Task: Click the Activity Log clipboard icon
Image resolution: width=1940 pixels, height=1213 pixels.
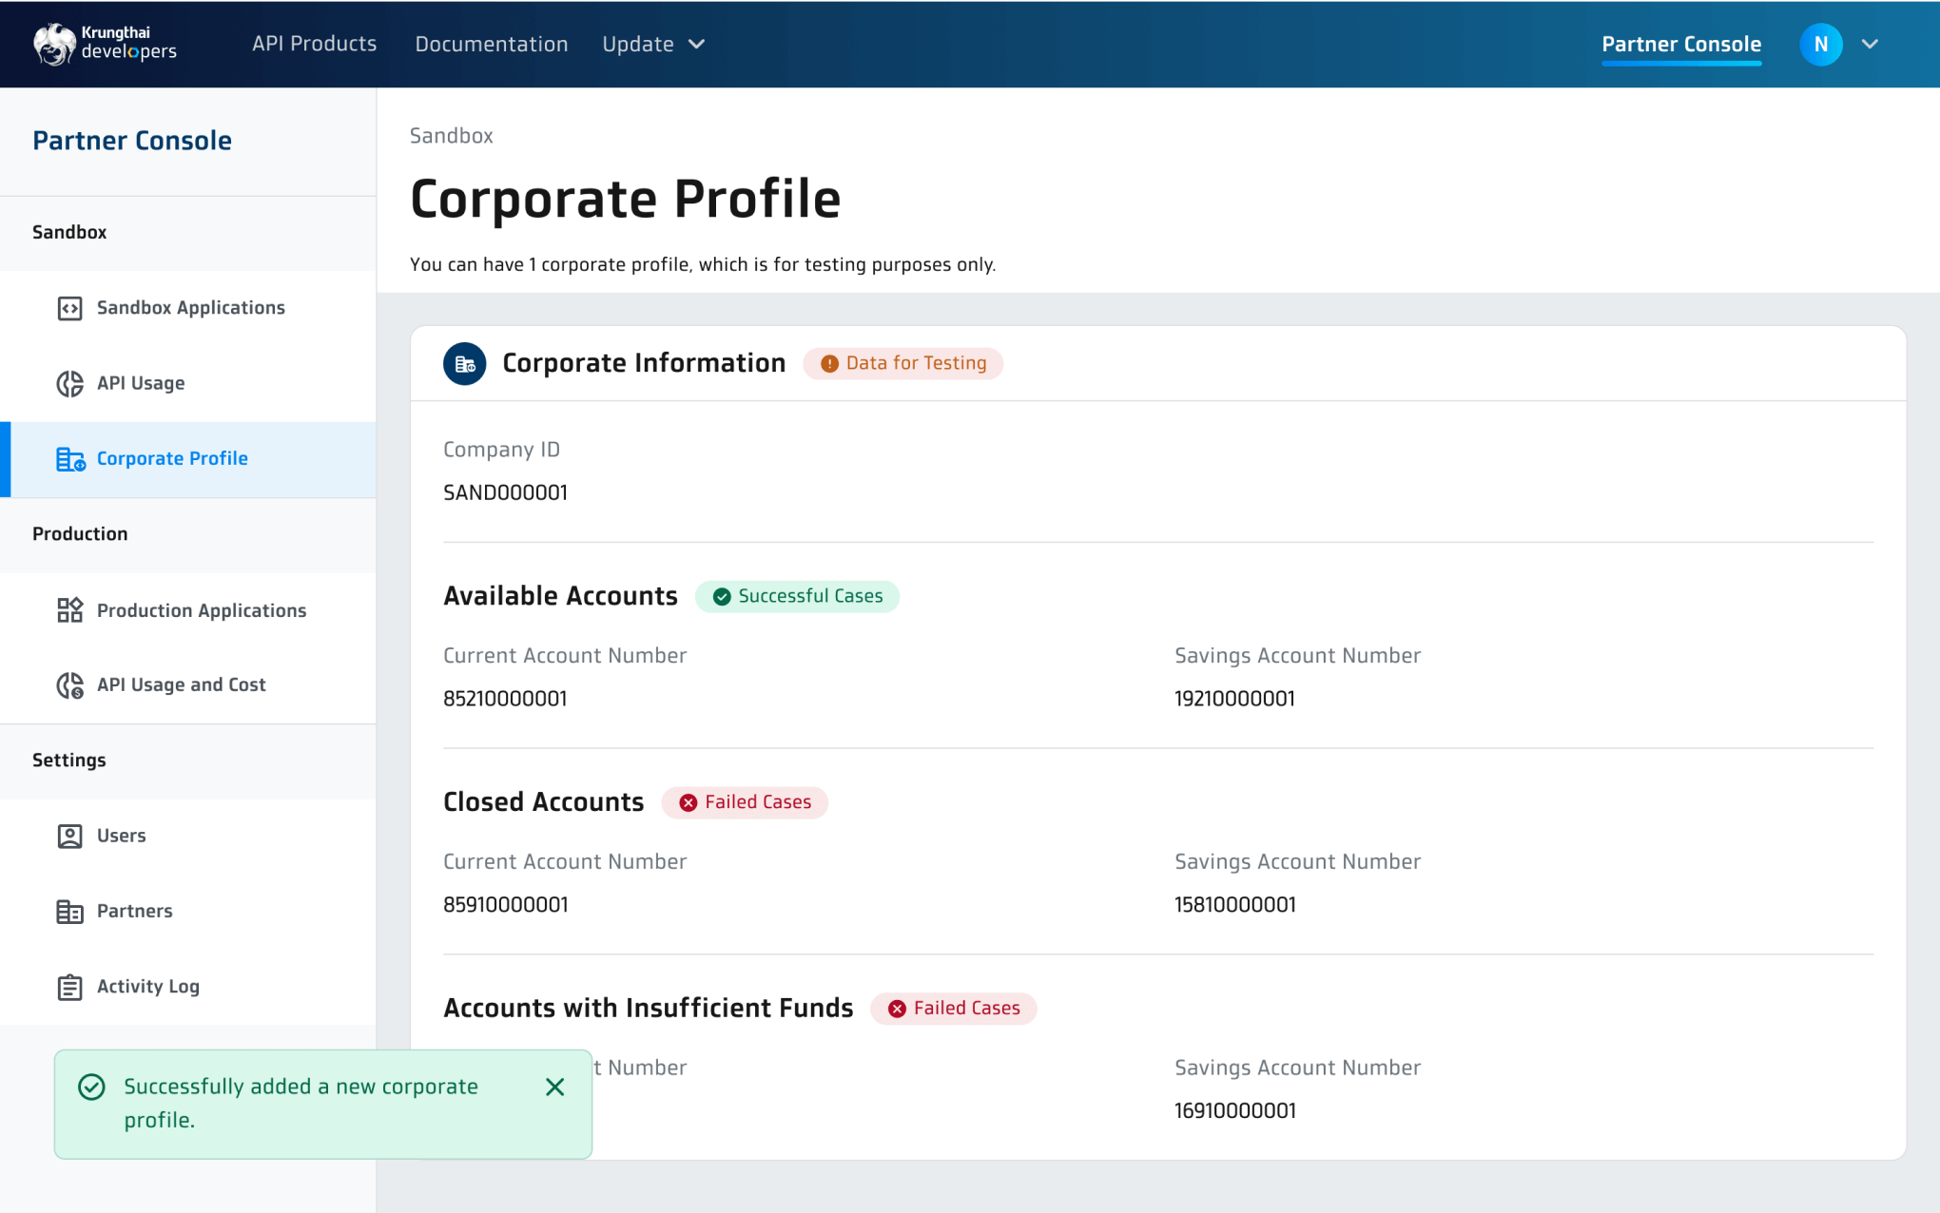Action: point(69,987)
